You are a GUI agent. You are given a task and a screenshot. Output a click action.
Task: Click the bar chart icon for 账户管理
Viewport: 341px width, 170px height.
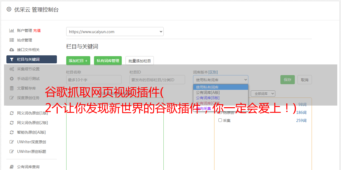(11, 30)
